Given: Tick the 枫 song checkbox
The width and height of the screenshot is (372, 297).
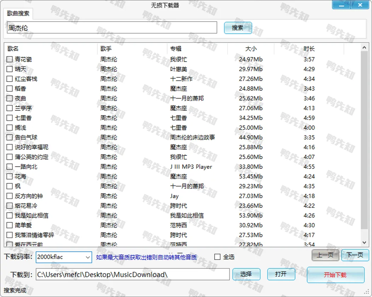Looking at the screenshot, I should pyautogui.click(x=10, y=186).
